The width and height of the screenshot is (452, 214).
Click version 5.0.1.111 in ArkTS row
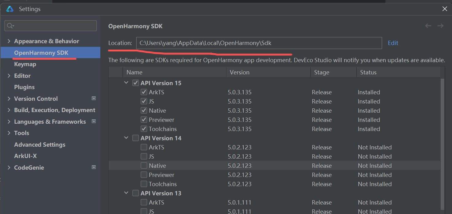[x=240, y=202]
